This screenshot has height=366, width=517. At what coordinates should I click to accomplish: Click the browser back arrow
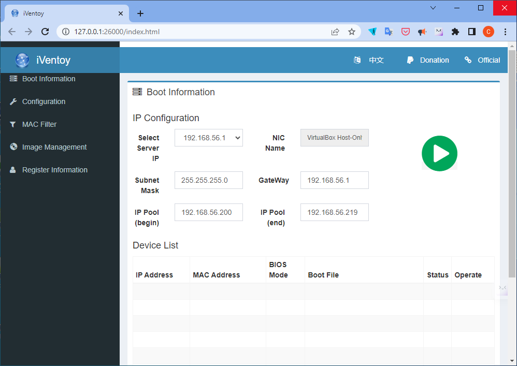point(12,32)
